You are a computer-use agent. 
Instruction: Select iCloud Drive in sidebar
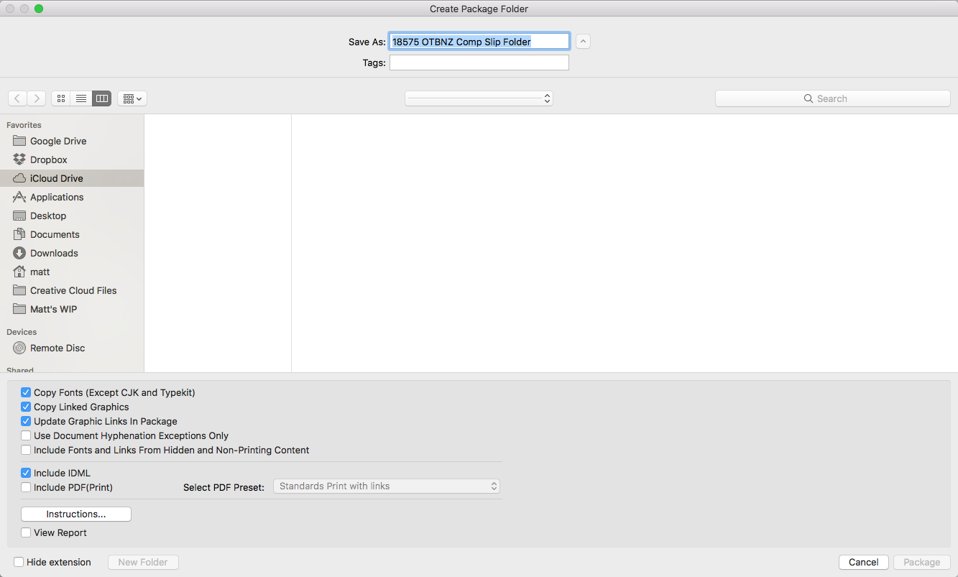pyautogui.click(x=72, y=178)
